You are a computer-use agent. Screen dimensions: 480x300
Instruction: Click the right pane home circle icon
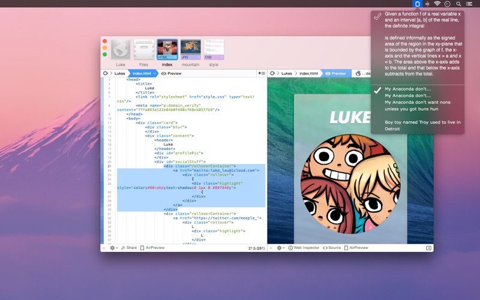(272, 73)
